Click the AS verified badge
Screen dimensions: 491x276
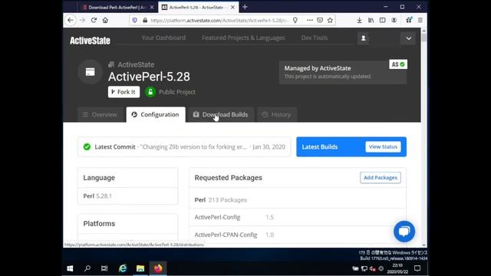tap(398, 64)
